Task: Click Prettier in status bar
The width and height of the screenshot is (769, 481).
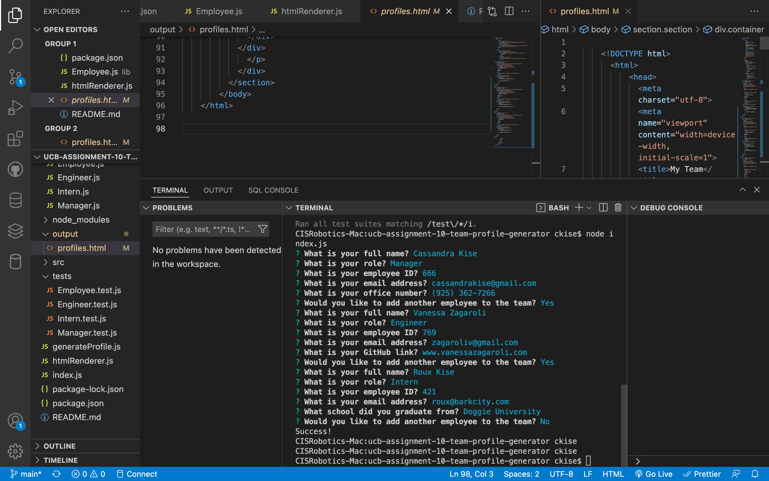Action: 702,474
